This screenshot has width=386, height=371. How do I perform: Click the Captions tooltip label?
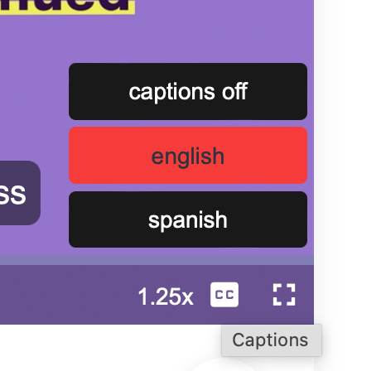pyautogui.click(x=271, y=340)
